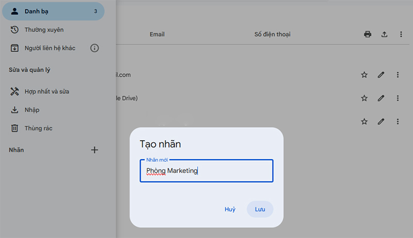Click the info icon beside Người liên hệ khác
Screen dimensions: 413x238
click(94, 48)
